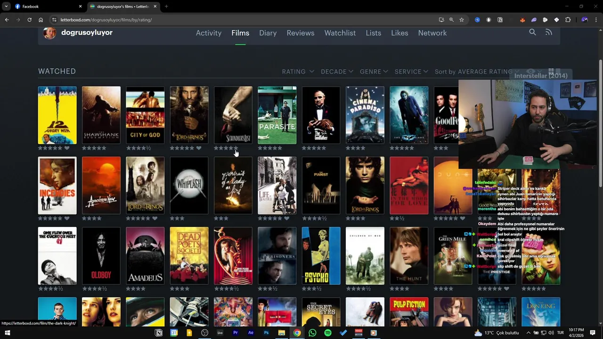603x339 pixels.
Task: Open the Chrome zoom icon
Action: click(x=451, y=20)
